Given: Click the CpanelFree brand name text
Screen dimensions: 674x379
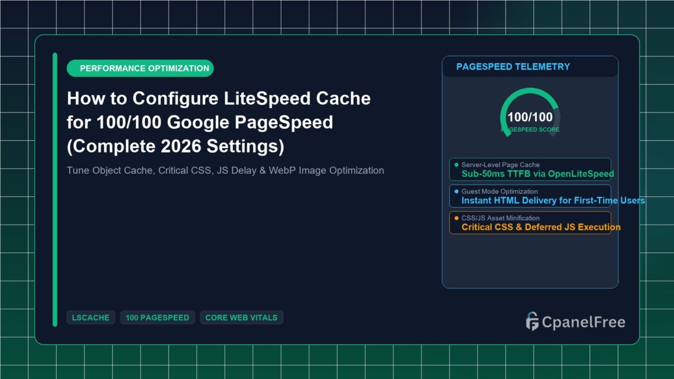Looking at the screenshot, I should 584,322.
